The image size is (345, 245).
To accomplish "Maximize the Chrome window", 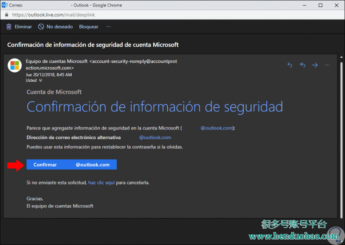I will tap(320, 5).
